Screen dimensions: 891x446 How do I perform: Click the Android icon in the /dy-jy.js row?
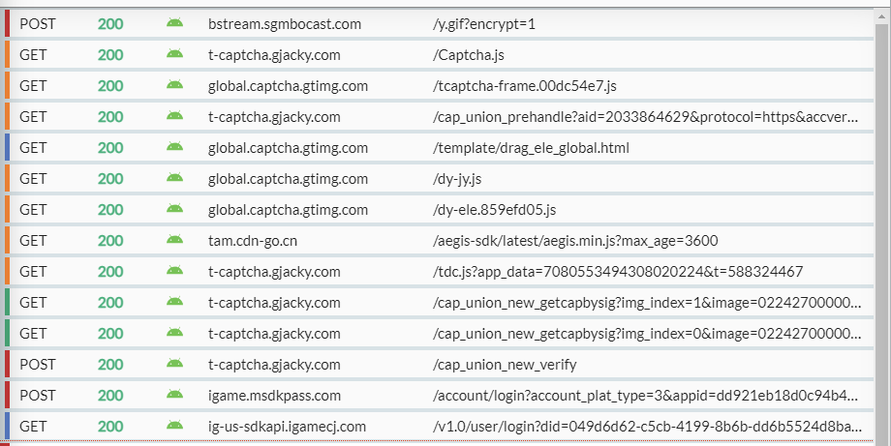[174, 179]
